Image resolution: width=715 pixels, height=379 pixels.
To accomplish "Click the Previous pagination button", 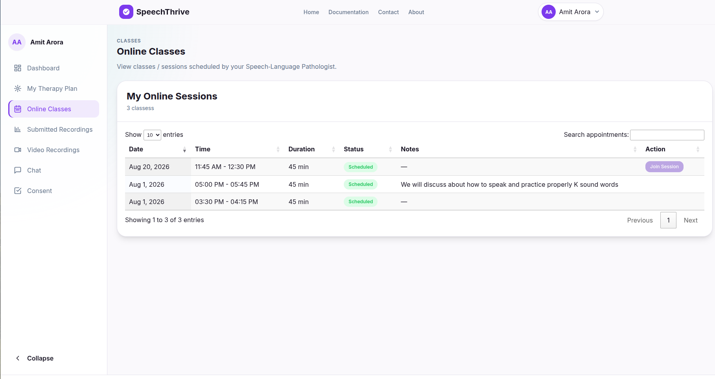I will point(640,220).
